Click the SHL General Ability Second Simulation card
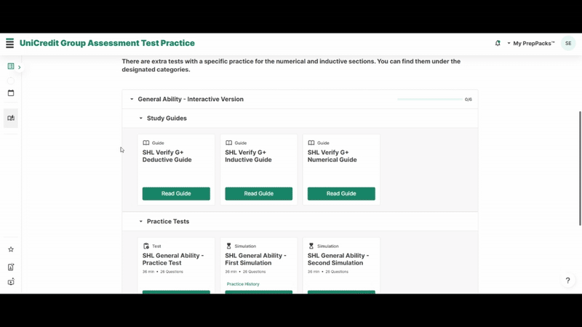 pyautogui.click(x=341, y=259)
